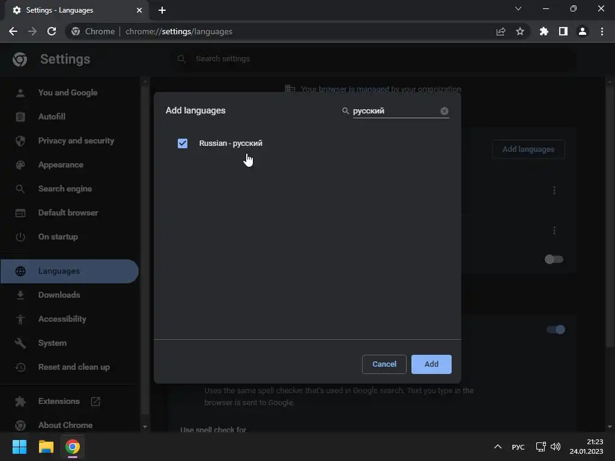615x461 pixels.
Task: Go forward one page
Action: click(32, 31)
